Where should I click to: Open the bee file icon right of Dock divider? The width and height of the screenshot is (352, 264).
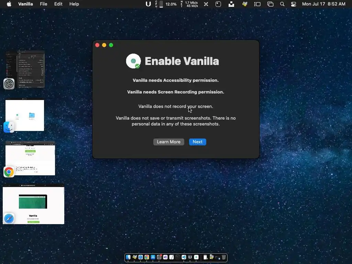tap(212, 257)
